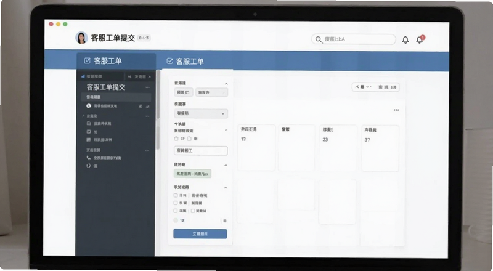Open the ellipsis menu of the second sidebar section
Viewport: 493px width, 271px height.
[147, 116]
